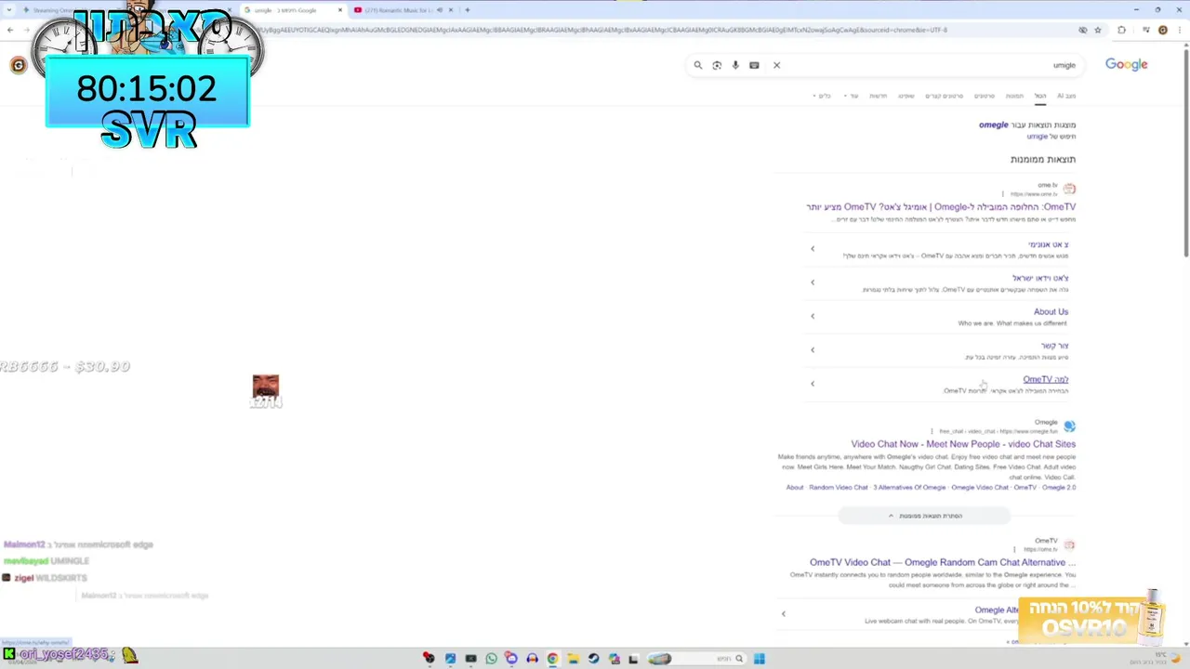
Task: Open the on-screen keyboard icon in search box
Action: point(754,65)
